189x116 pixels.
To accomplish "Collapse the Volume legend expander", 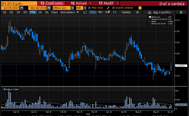I will (x=3, y=89).
